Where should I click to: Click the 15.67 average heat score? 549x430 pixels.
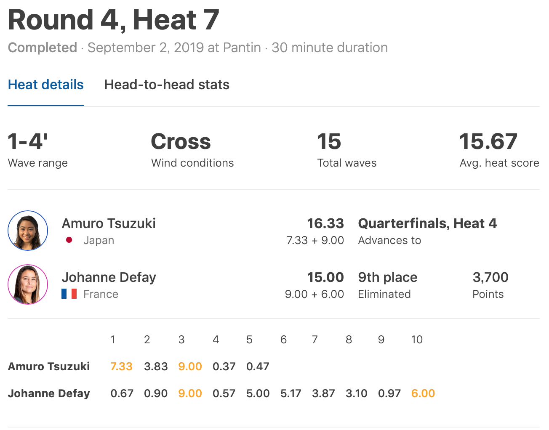(x=488, y=142)
